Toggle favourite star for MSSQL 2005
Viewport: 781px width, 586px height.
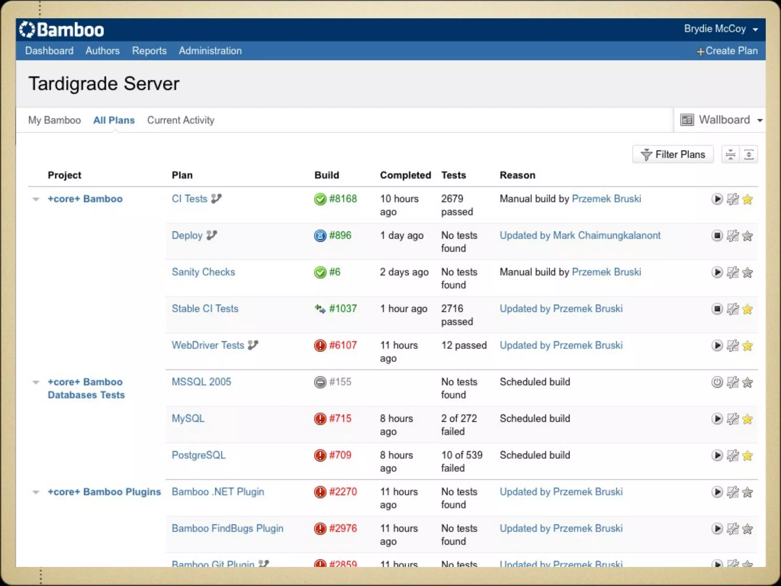pyautogui.click(x=747, y=382)
